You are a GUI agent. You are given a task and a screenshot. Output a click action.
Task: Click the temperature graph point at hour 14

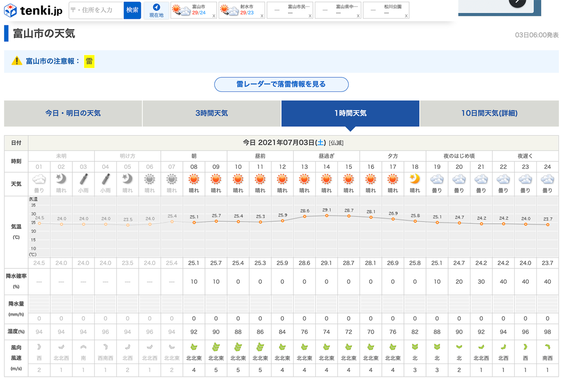click(327, 215)
